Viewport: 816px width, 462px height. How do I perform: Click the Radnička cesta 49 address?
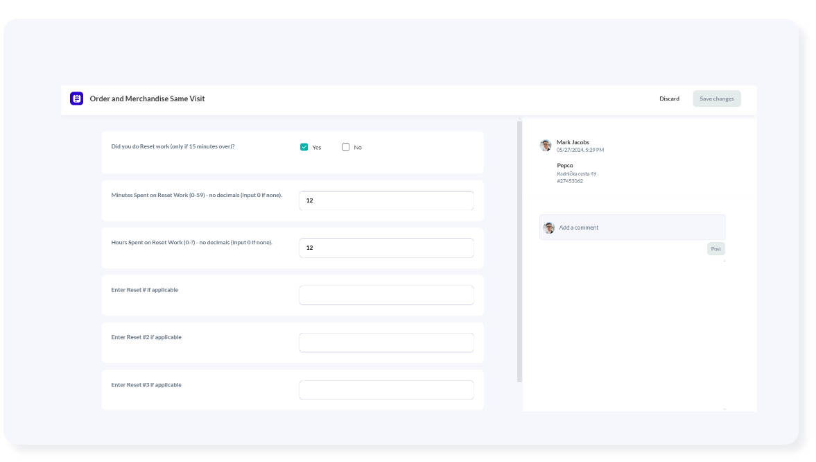tap(577, 174)
